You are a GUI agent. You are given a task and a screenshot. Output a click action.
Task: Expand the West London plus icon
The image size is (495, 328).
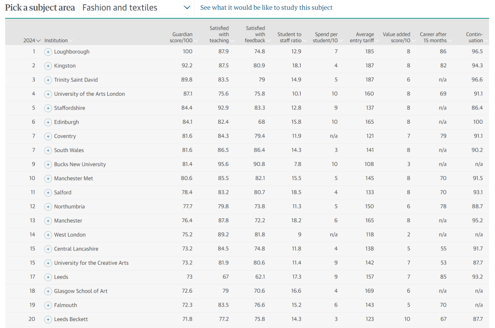[48, 235]
